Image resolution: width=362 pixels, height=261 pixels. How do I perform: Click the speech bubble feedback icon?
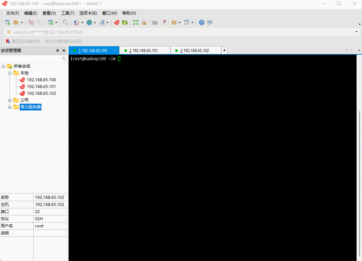pyautogui.click(x=210, y=22)
